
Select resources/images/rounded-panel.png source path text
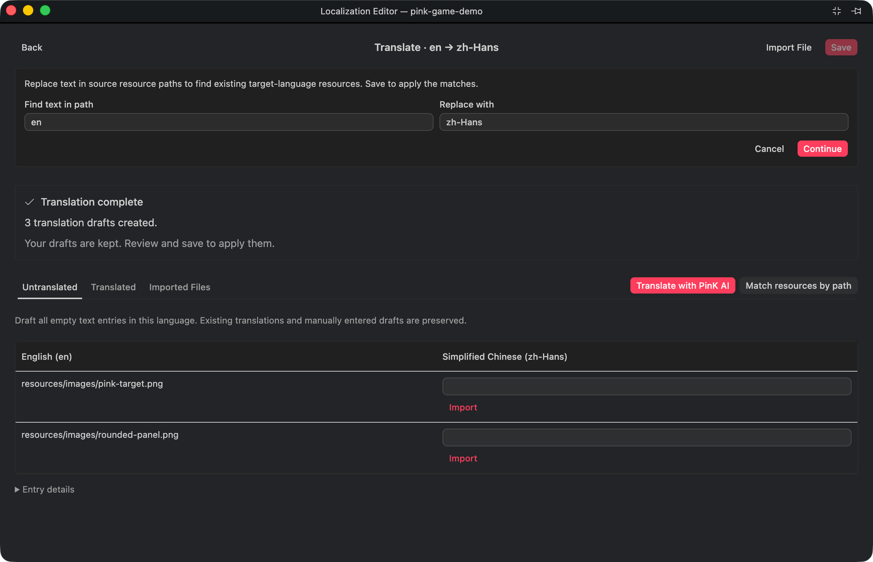coord(100,434)
